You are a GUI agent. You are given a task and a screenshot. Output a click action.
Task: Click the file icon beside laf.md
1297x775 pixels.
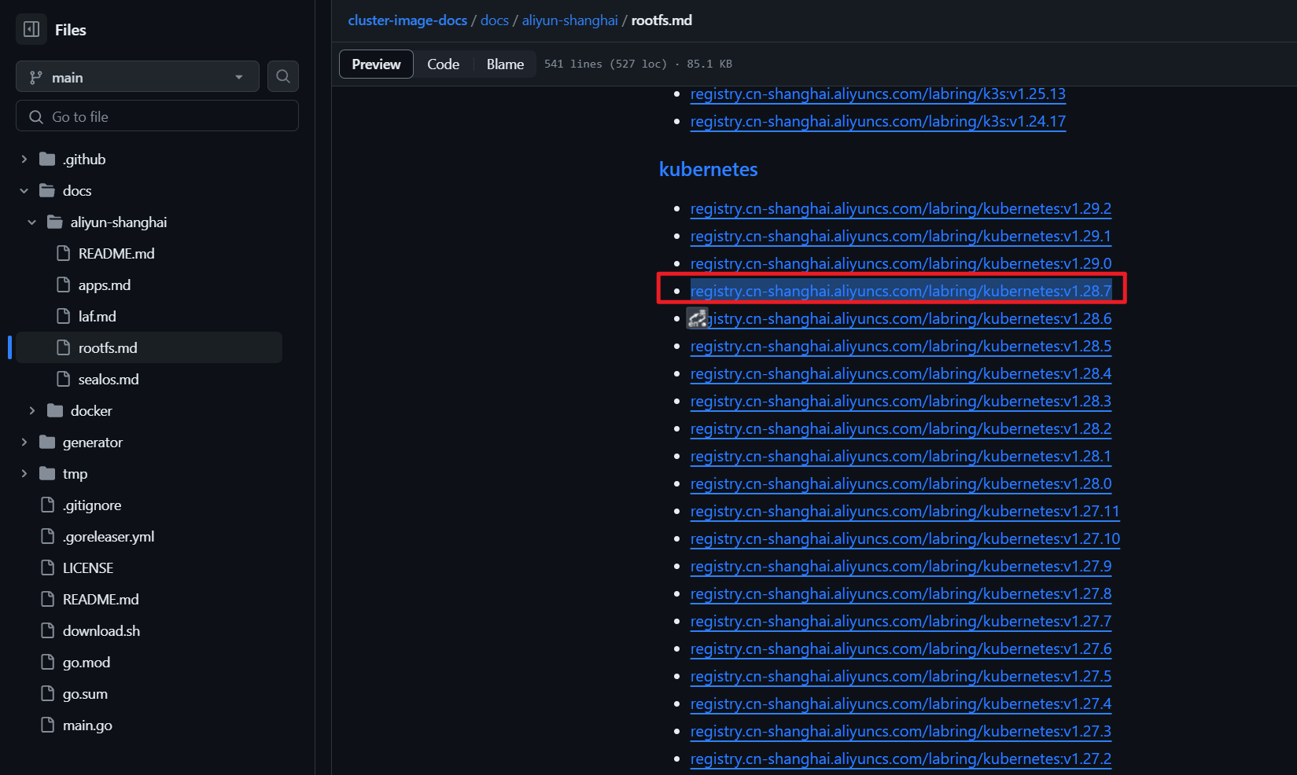(x=64, y=316)
